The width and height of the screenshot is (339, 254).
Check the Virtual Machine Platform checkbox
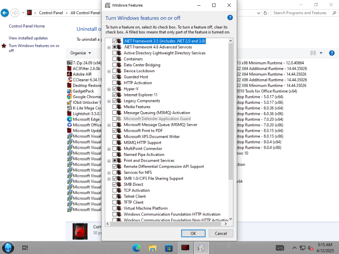click(114, 208)
